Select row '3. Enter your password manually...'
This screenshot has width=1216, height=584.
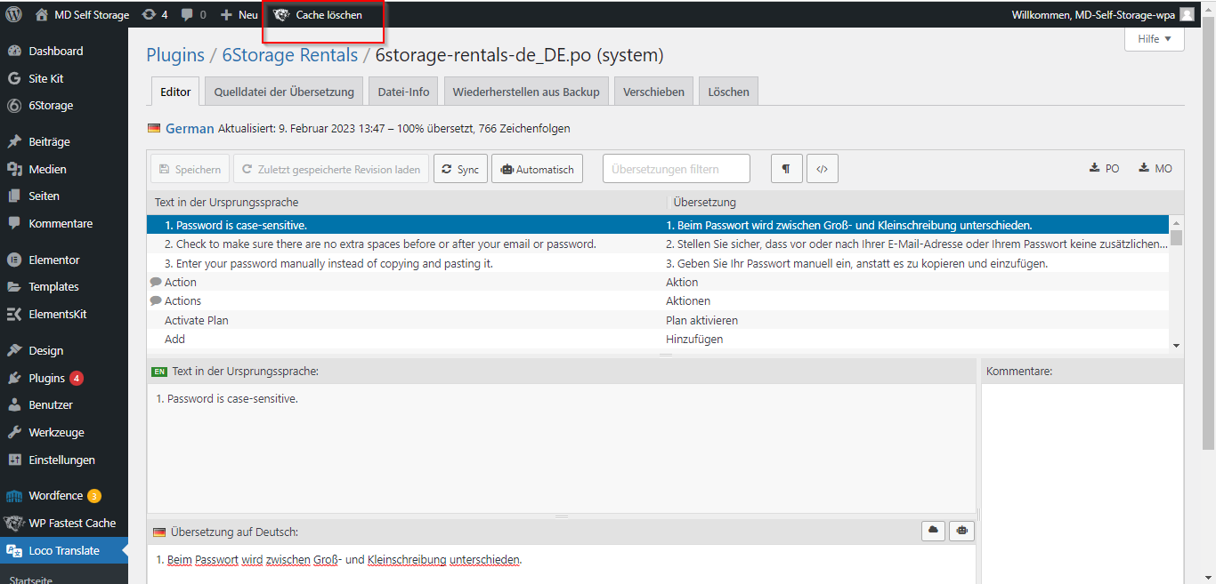[x=658, y=263]
